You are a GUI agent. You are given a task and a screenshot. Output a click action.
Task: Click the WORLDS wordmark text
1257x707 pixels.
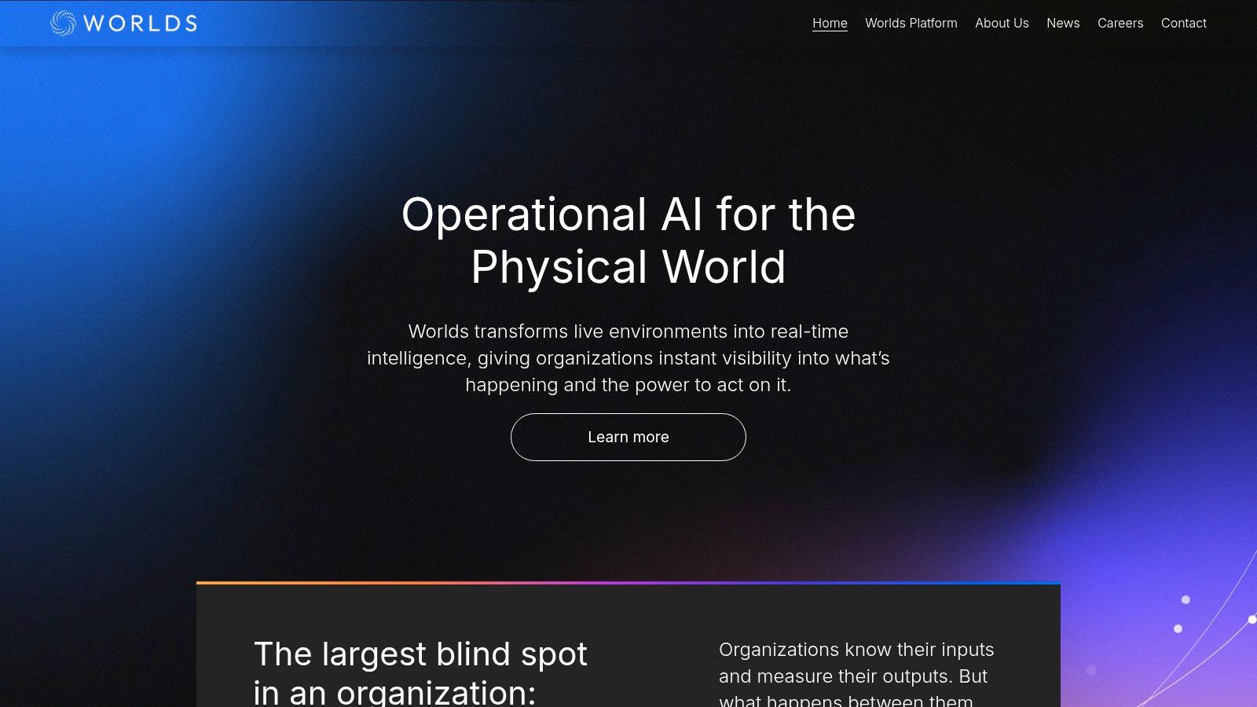(x=141, y=24)
